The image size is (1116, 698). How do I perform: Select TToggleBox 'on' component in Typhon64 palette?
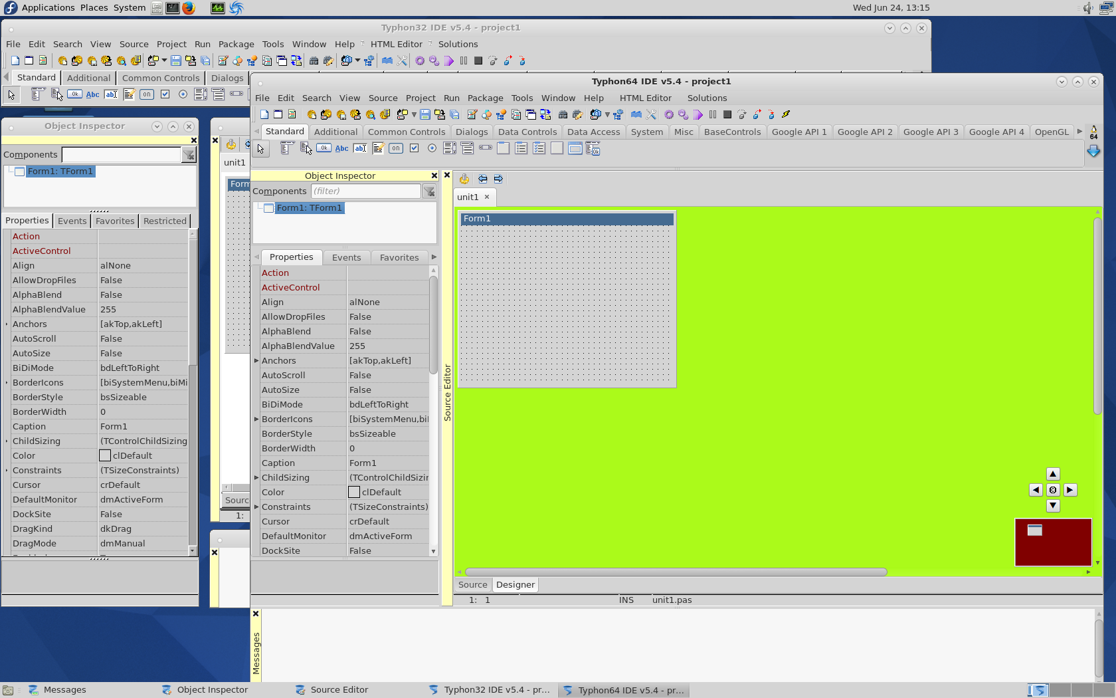click(396, 148)
